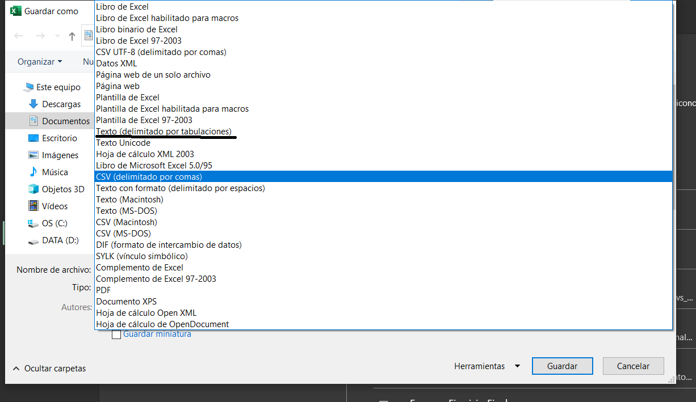Enable the Guardar miniatura checkbox

(116, 335)
